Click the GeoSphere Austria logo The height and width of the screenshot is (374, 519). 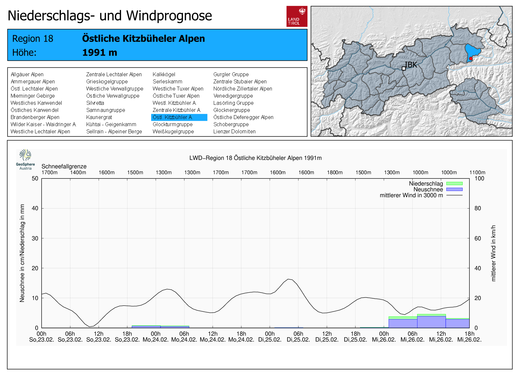pos(25,159)
